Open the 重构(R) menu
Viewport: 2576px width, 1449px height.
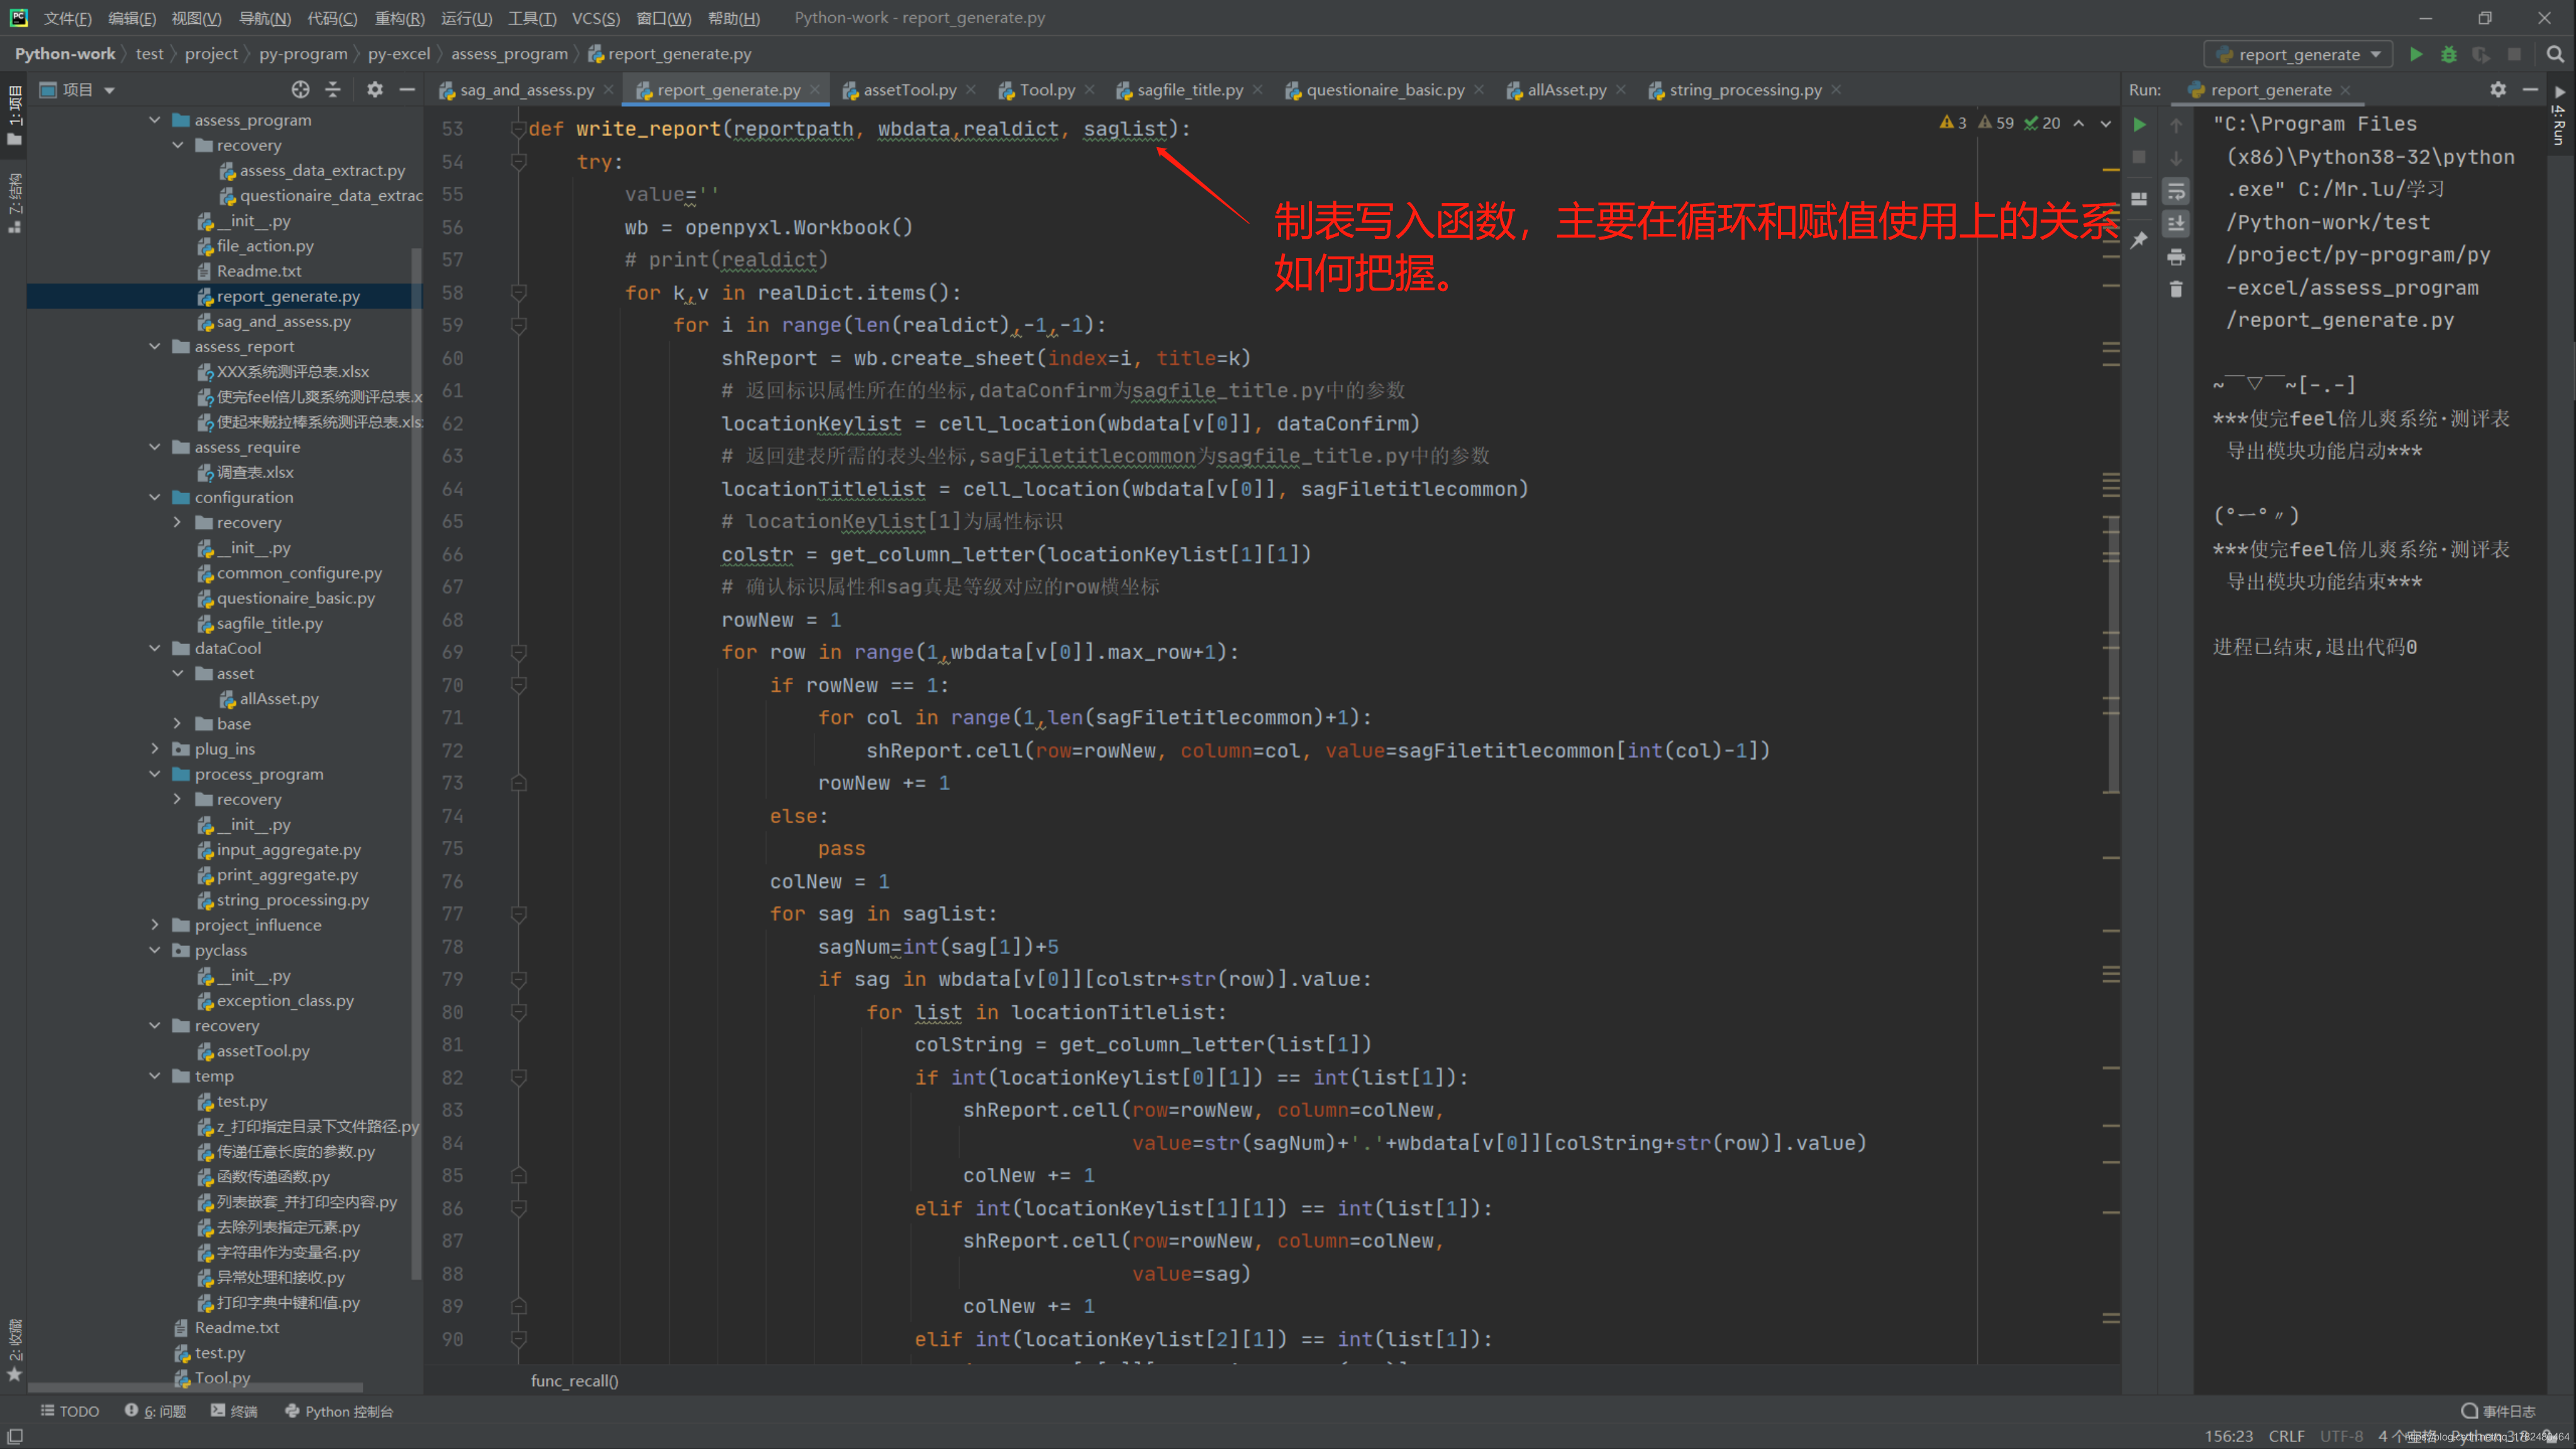tap(399, 18)
